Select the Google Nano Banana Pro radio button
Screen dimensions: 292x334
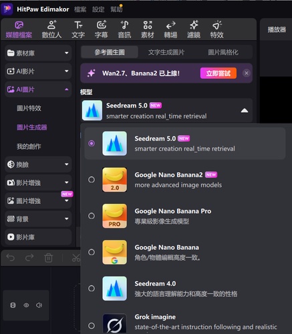(92, 216)
